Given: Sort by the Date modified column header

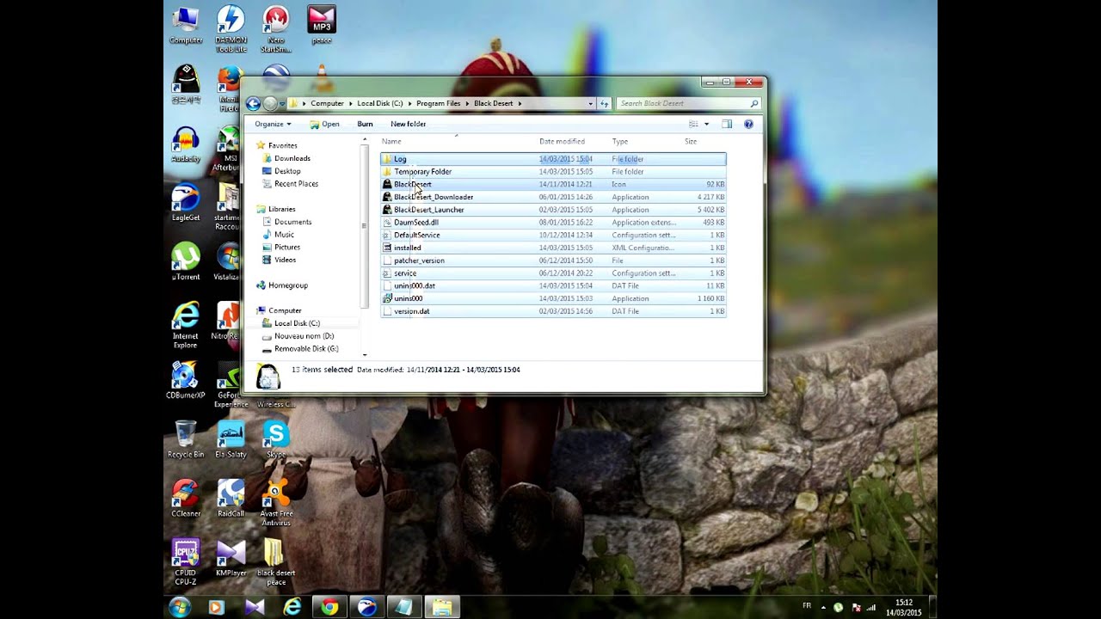Looking at the screenshot, I should 562,141.
